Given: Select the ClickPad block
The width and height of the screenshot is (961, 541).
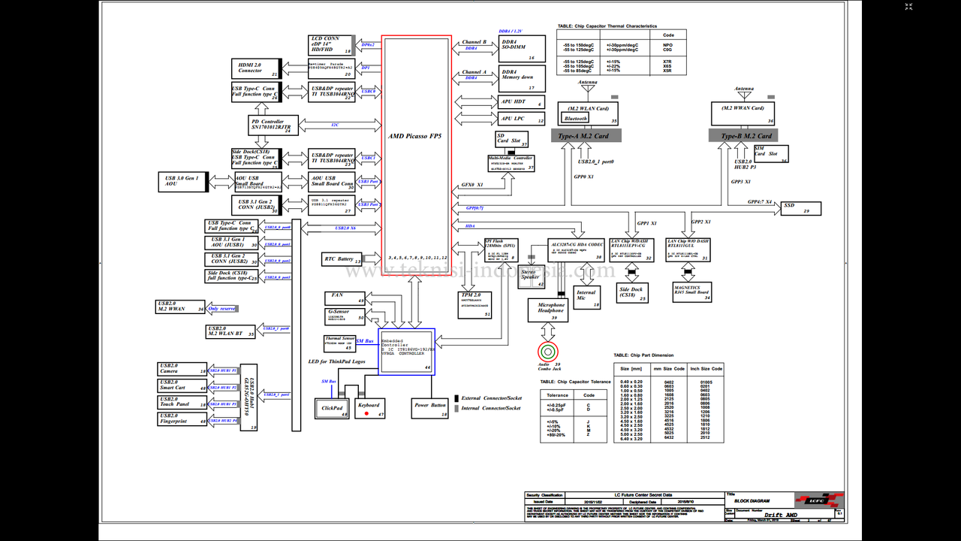Looking at the screenshot, I should (331, 409).
